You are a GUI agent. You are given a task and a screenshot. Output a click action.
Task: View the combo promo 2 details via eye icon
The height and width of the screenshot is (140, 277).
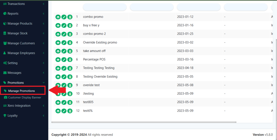(x=58, y=34)
